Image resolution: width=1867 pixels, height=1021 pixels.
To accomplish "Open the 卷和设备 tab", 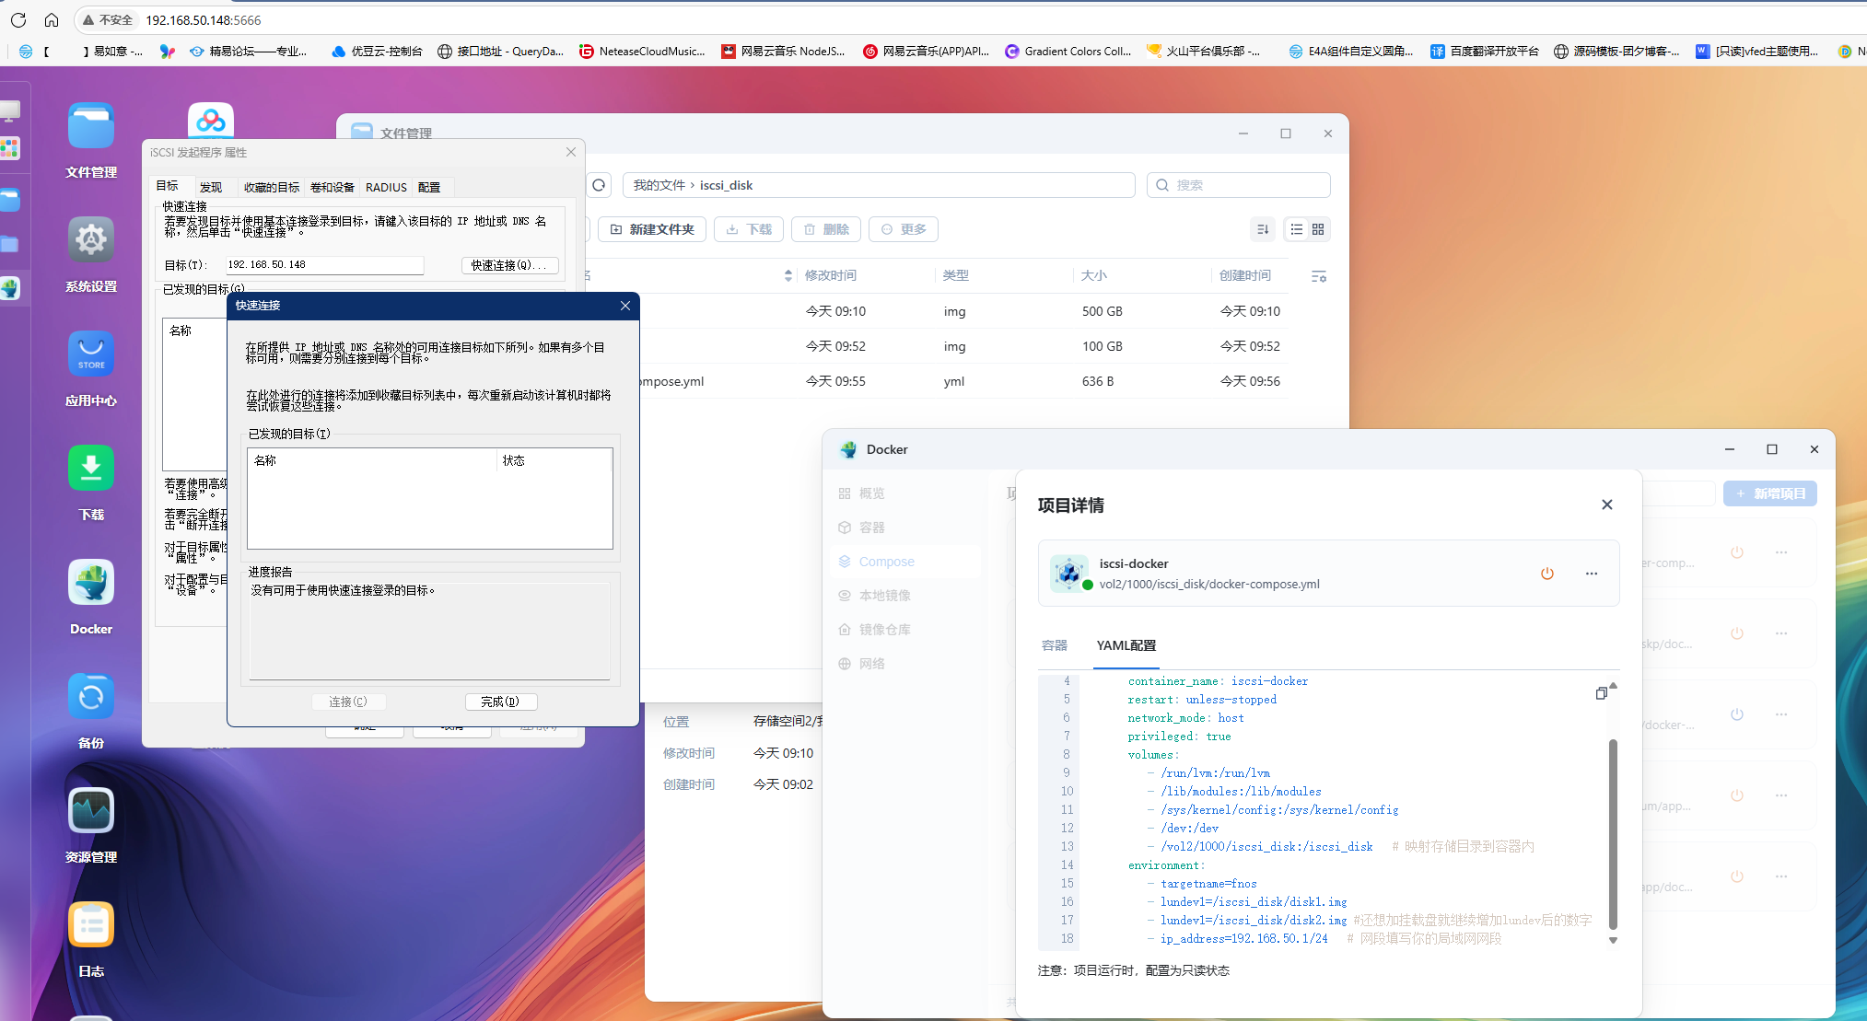I will (x=333, y=187).
